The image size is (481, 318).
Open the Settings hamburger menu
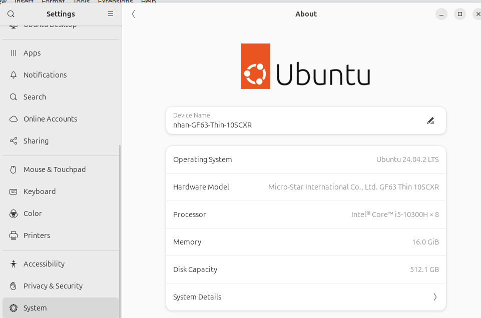111,14
